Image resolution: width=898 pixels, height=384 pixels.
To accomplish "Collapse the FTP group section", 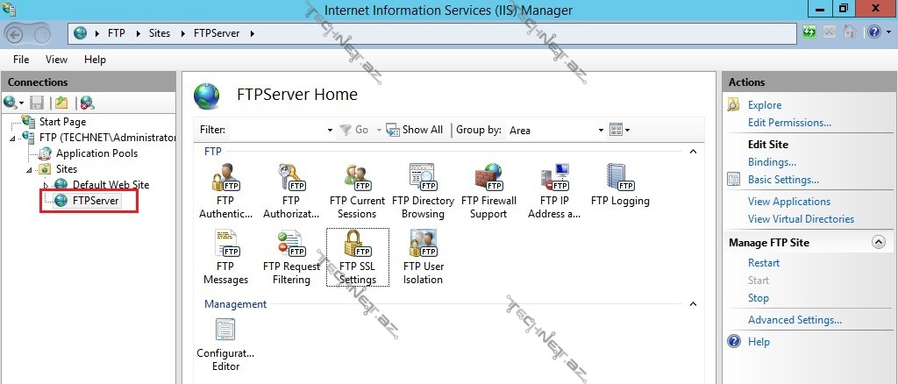I will point(693,152).
